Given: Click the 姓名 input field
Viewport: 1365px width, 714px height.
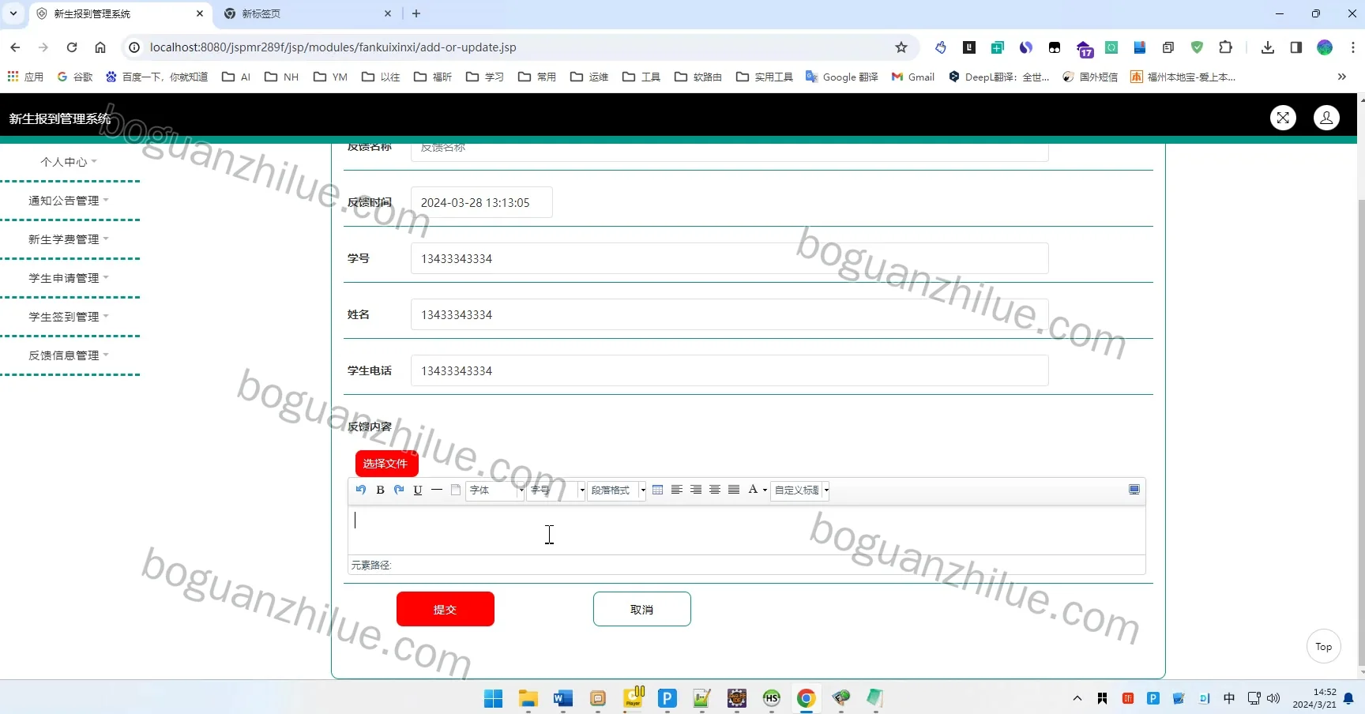Looking at the screenshot, I should [730, 315].
